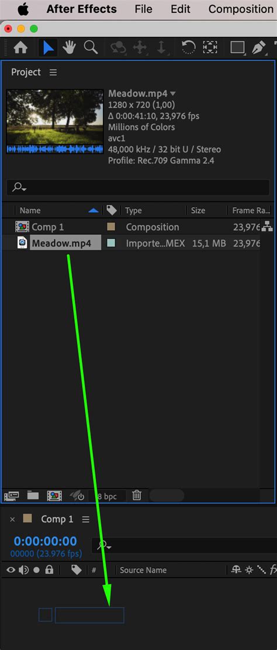The height and width of the screenshot is (650, 277).
Task: Click the 8 bpc color depth button
Action: click(x=107, y=496)
